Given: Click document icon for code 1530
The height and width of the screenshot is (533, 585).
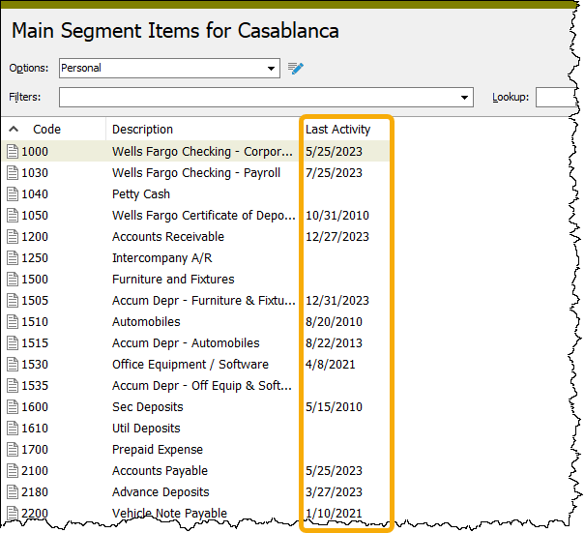Looking at the screenshot, I should (13, 365).
